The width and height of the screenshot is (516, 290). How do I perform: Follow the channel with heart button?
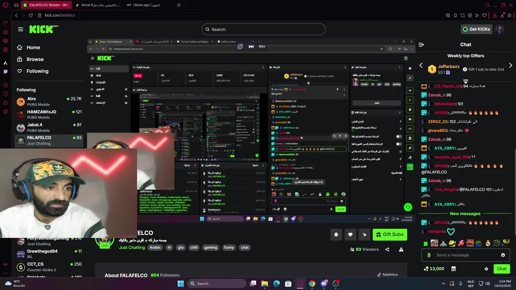(x=350, y=234)
